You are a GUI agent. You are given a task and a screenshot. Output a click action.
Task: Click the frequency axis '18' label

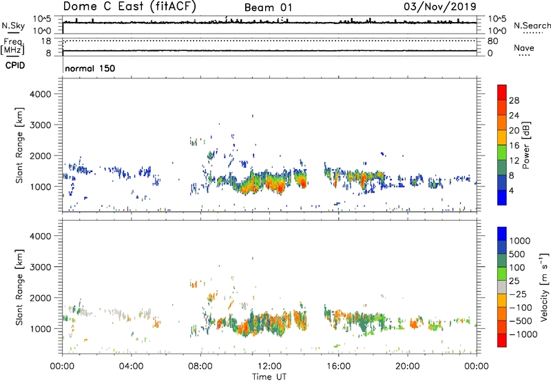pos(46,41)
